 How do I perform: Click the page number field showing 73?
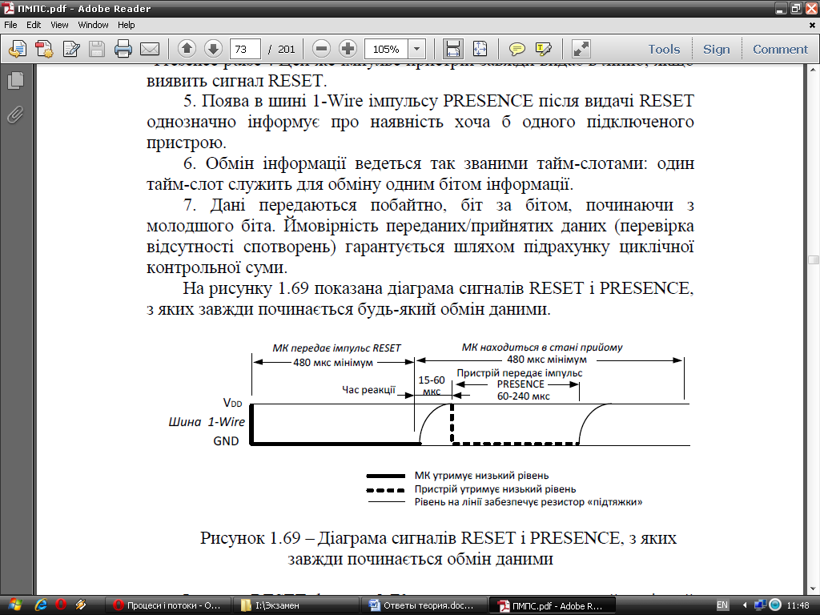pyautogui.click(x=245, y=49)
